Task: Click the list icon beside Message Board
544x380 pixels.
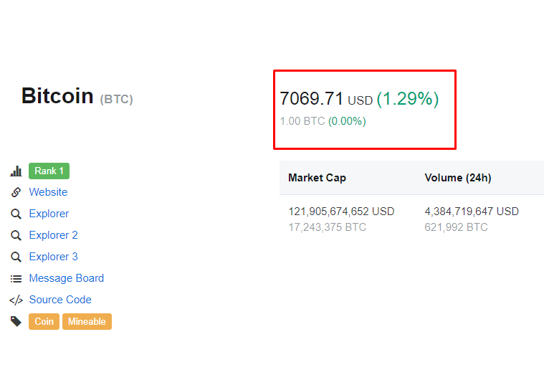Action: click(16, 279)
